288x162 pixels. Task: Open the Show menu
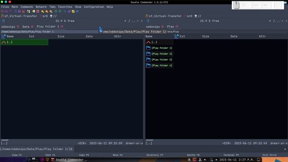pyautogui.click(x=78, y=7)
